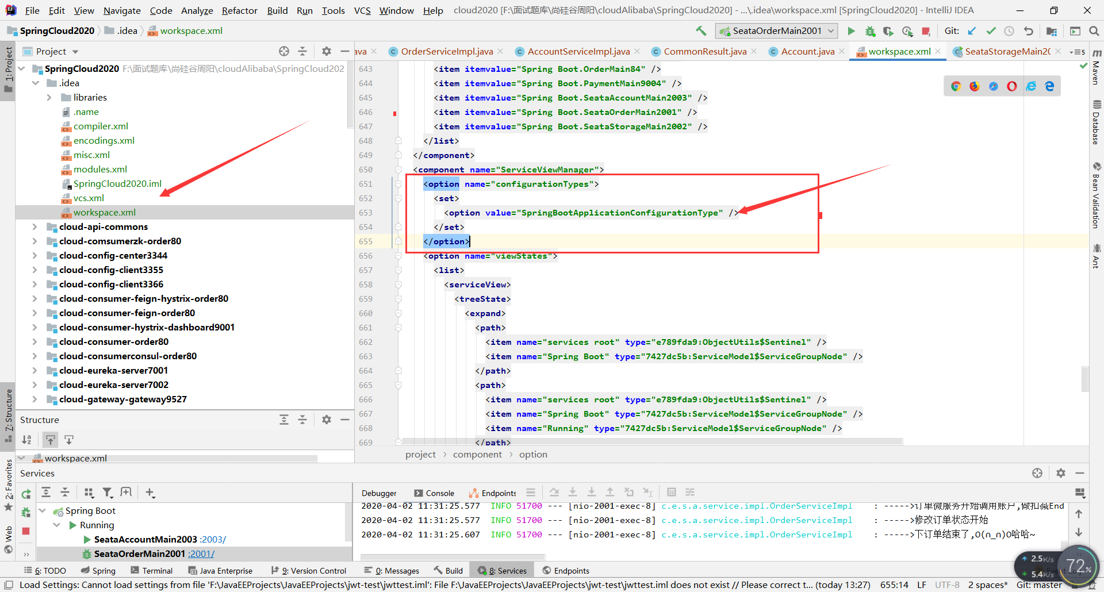Click the 'component' editor breadcrumb
This screenshot has height=592, width=1104.
[x=477, y=455]
